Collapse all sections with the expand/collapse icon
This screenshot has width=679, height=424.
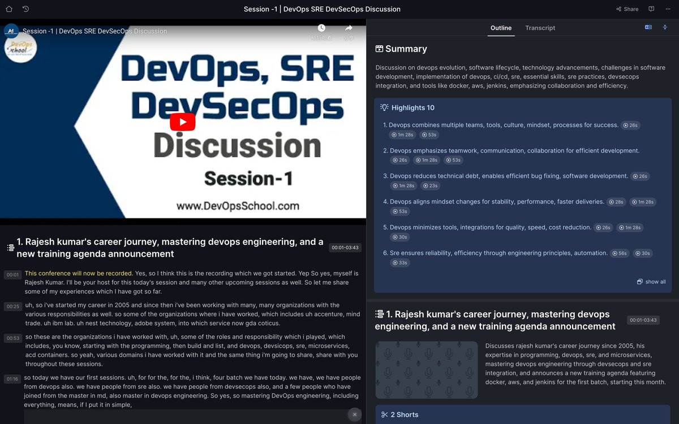coord(665,27)
